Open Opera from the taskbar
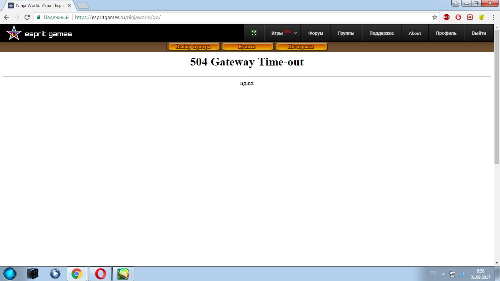The height and width of the screenshot is (281, 500). tap(101, 274)
